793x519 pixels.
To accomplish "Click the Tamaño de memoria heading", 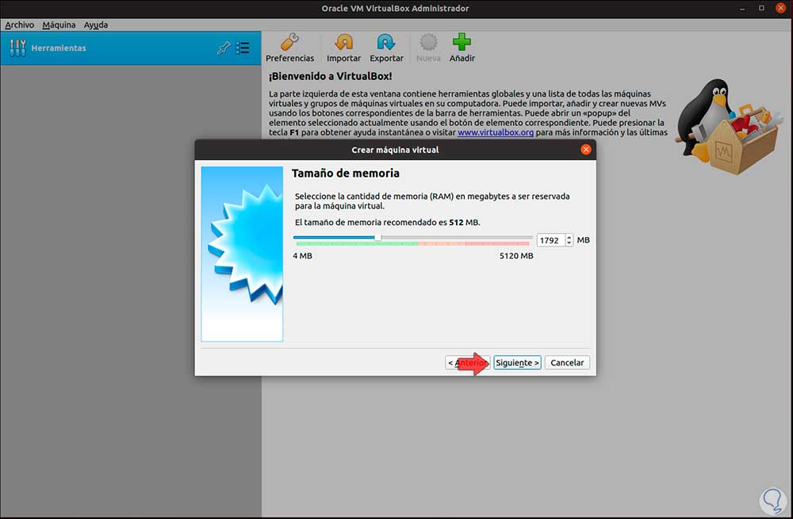I will tap(346, 174).
